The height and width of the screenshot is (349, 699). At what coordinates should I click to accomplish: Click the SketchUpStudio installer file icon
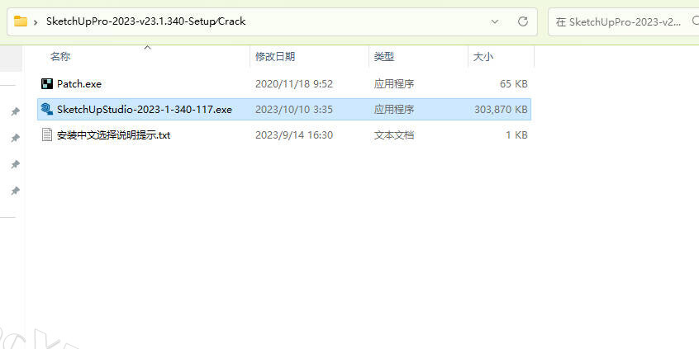[47, 109]
